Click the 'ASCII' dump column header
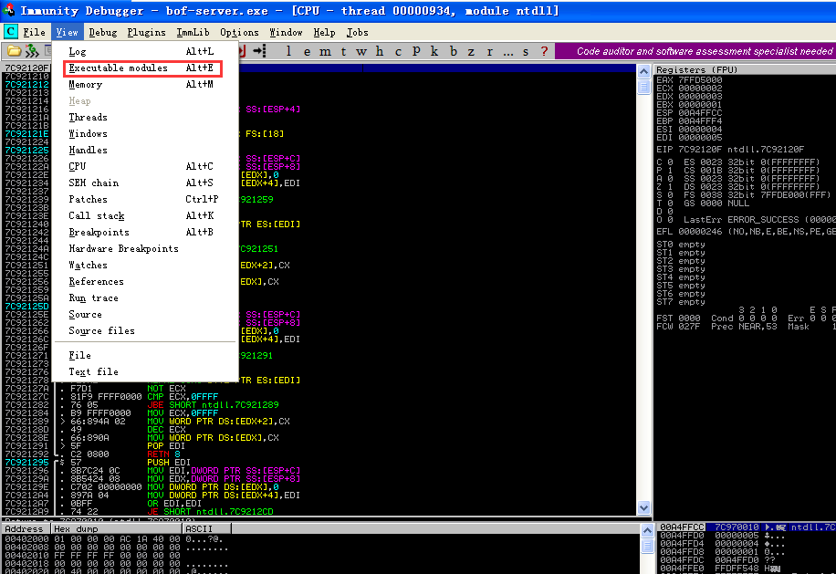Viewport: 836px width, 574px height. [207, 529]
